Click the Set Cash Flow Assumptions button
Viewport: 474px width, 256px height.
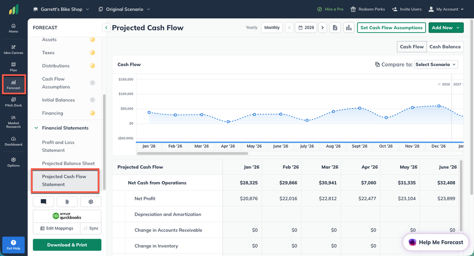392,28
